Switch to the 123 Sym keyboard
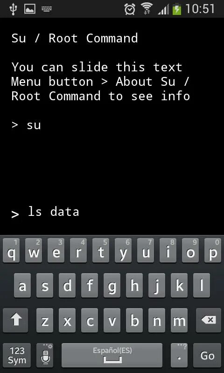 [17, 355]
